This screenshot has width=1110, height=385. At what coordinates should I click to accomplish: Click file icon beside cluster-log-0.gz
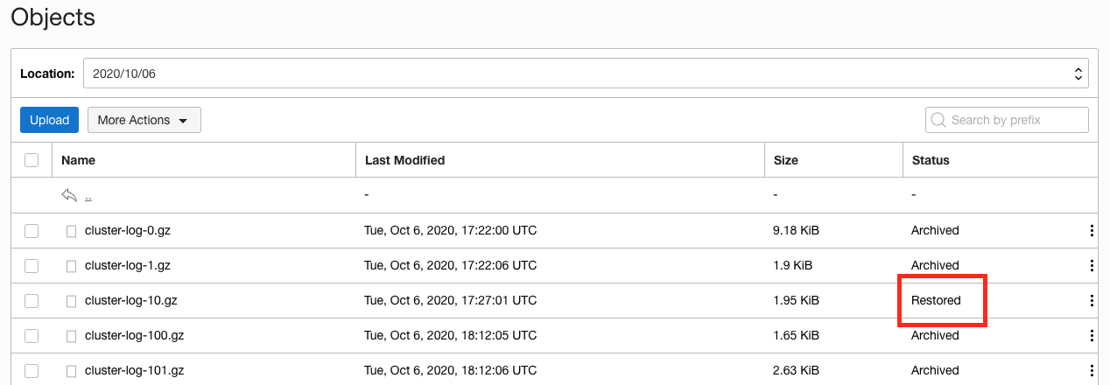click(x=72, y=231)
